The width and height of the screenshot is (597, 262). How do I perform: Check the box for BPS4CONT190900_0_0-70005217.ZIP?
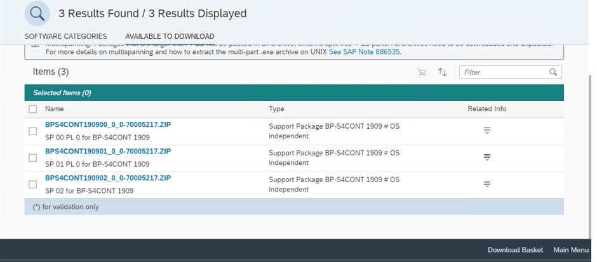(33, 131)
